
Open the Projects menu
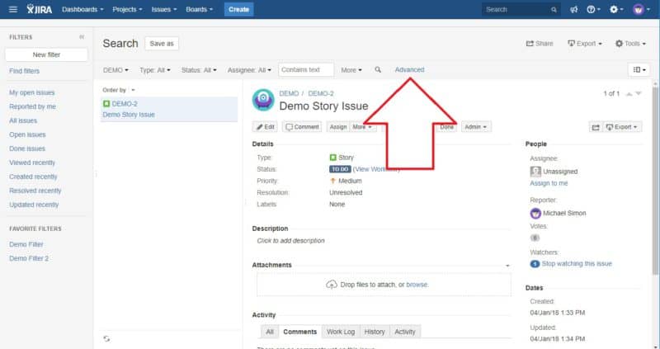[127, 9]
